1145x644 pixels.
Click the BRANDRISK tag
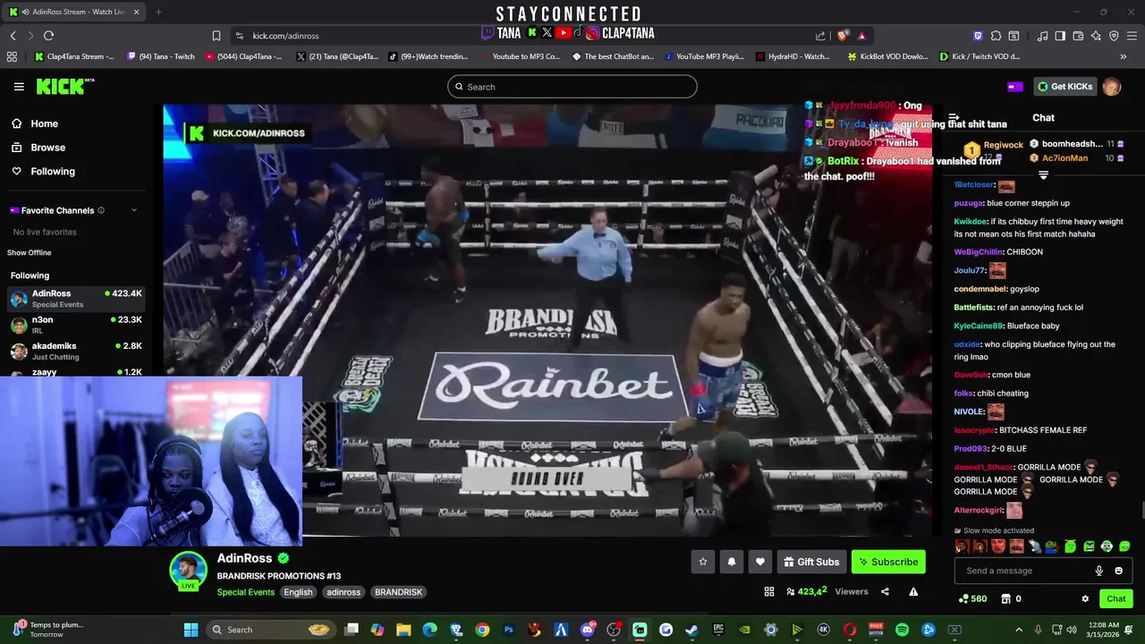(x=398, y=592)
